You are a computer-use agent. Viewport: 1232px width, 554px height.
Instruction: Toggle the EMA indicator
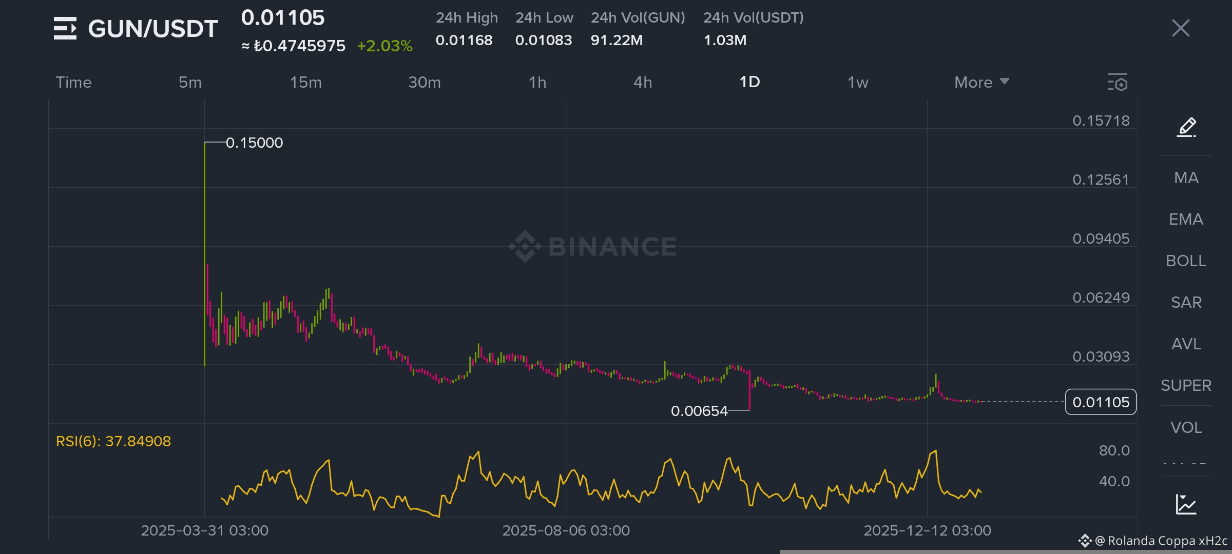(x=1186, y=220)
